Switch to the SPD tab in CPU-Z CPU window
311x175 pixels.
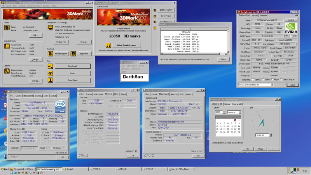pos(46,96)
